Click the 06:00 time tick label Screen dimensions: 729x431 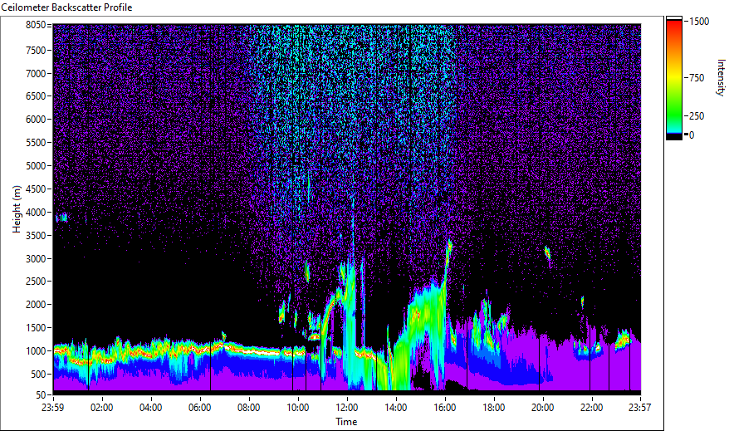pyautogui.click(x=200, y=408)
